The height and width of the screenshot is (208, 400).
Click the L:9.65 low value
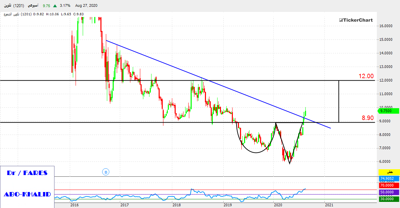tap(66, 14)
